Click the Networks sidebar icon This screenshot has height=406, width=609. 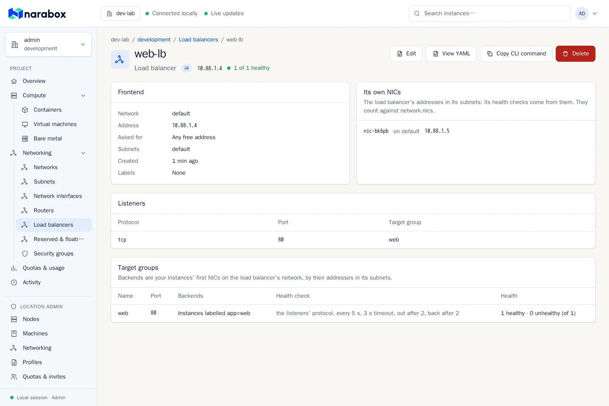tap(25, 167)
